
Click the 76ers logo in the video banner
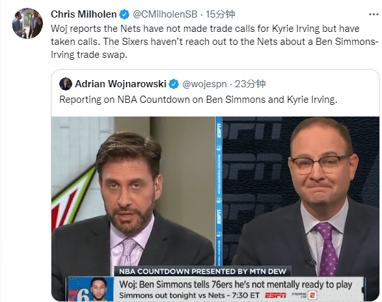click(x=79, y=289)
